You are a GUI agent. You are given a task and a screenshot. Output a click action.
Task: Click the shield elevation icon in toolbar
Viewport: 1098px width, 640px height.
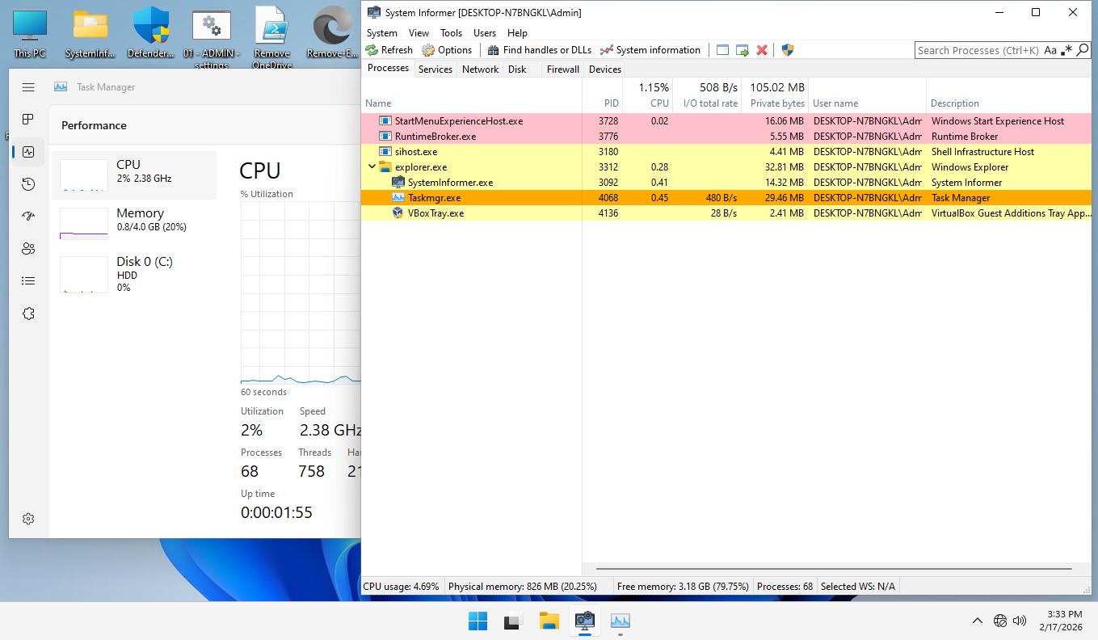click(787, 50)
